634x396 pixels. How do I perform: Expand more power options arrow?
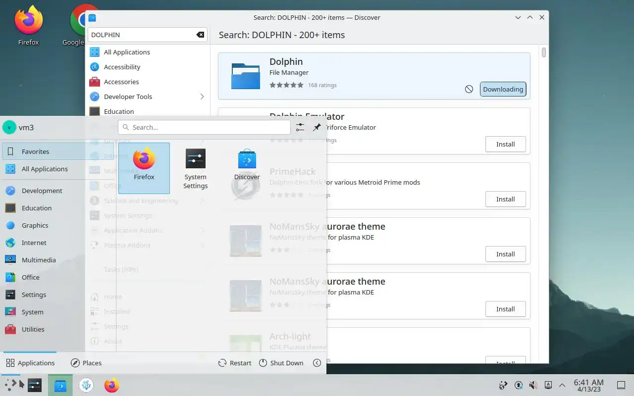317,363
